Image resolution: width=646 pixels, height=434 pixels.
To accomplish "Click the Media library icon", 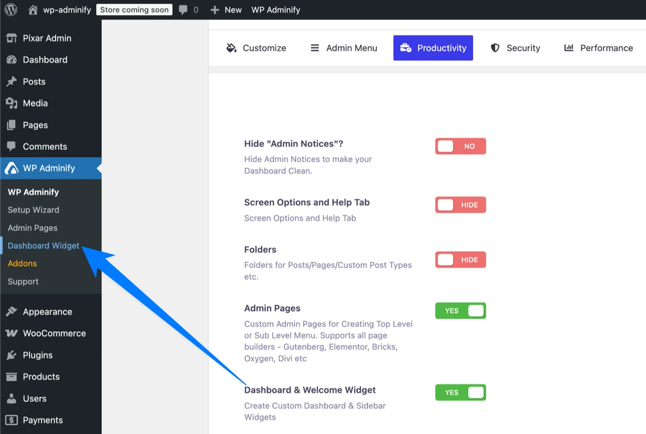I will pyautogui.click(x=12, y=103).
